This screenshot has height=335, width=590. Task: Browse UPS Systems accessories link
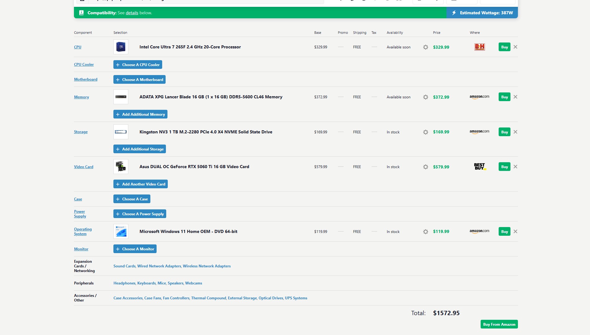[296, 298]
